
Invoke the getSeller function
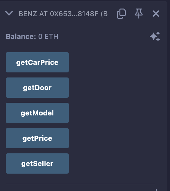pos(37,163)
